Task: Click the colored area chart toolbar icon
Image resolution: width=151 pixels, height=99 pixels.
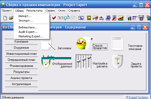Action: [121, 18]
